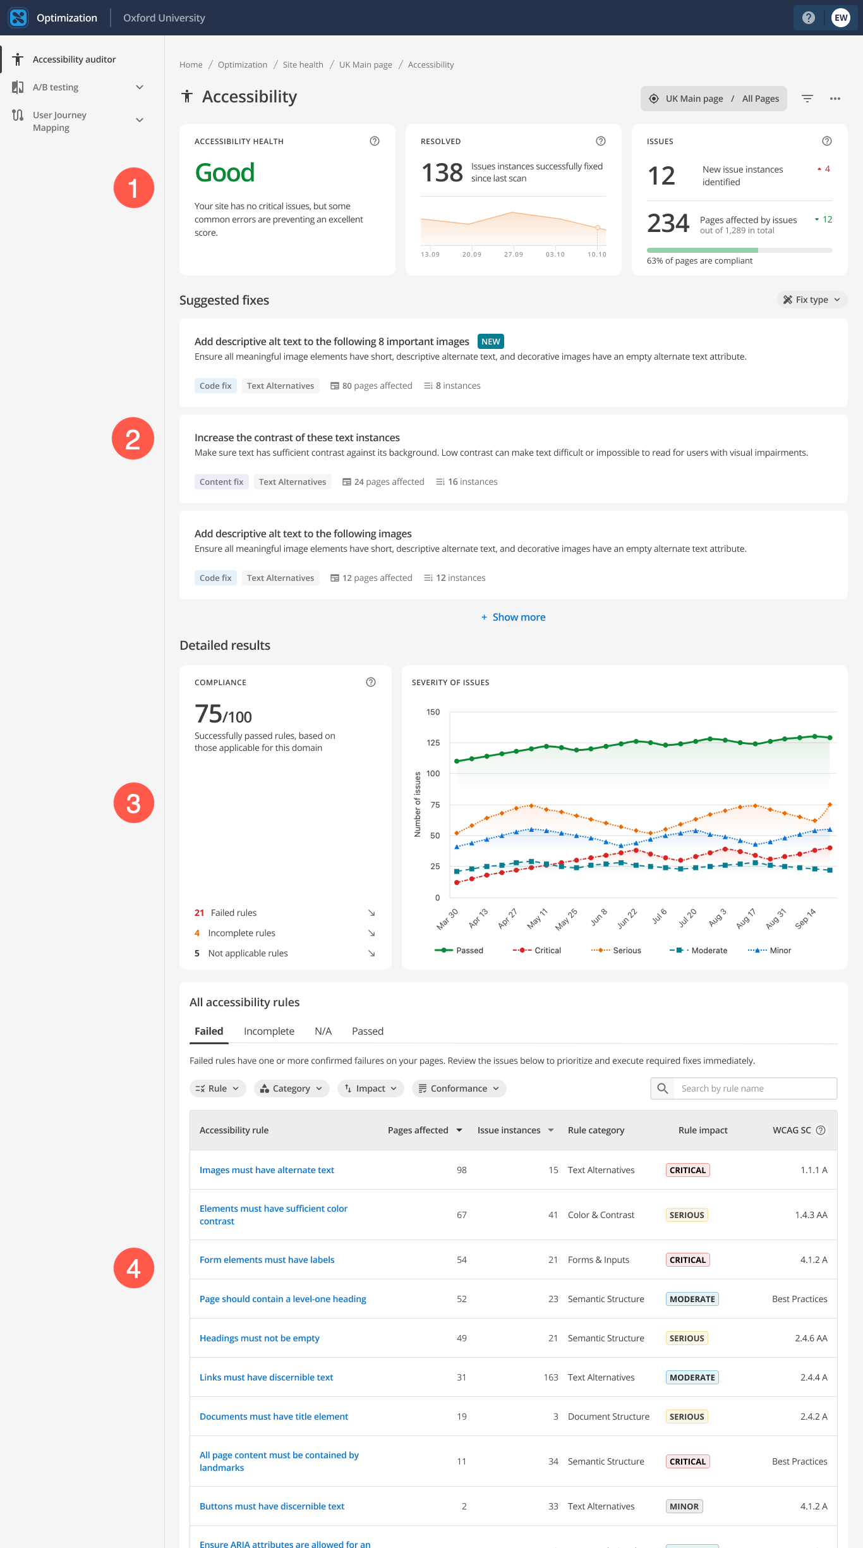Image resolution: width=863 pixels, height=1548 pixels.
Task: Click the Content fix tag
Action: click(222, 482)
